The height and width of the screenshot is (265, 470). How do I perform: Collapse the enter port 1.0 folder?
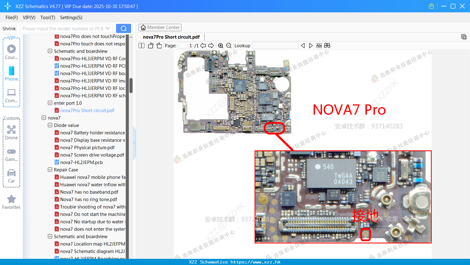click(x=50, y=103)
